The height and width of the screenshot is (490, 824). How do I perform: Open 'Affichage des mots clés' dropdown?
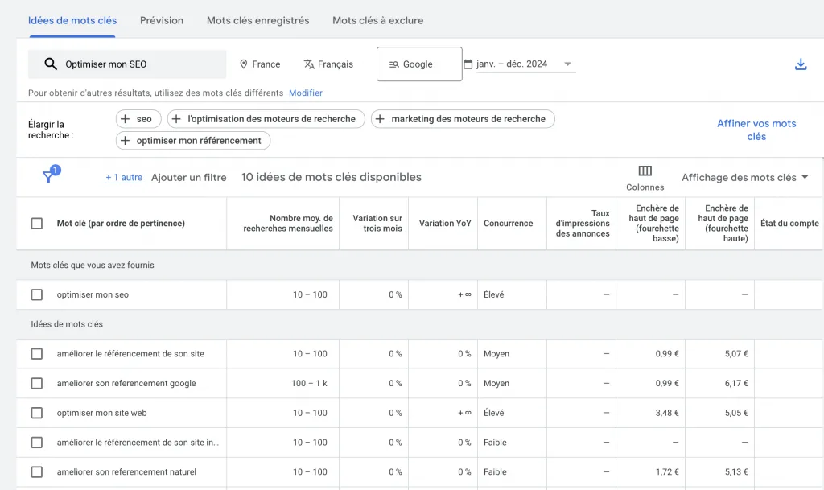click(744, 178)
